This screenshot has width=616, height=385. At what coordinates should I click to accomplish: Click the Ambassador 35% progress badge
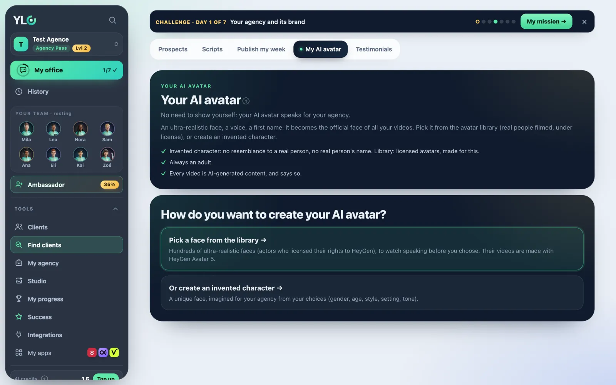[110, 184]
